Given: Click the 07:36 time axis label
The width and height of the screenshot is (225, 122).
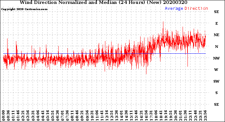Looking at the screenshot, I should click(67, 115).
